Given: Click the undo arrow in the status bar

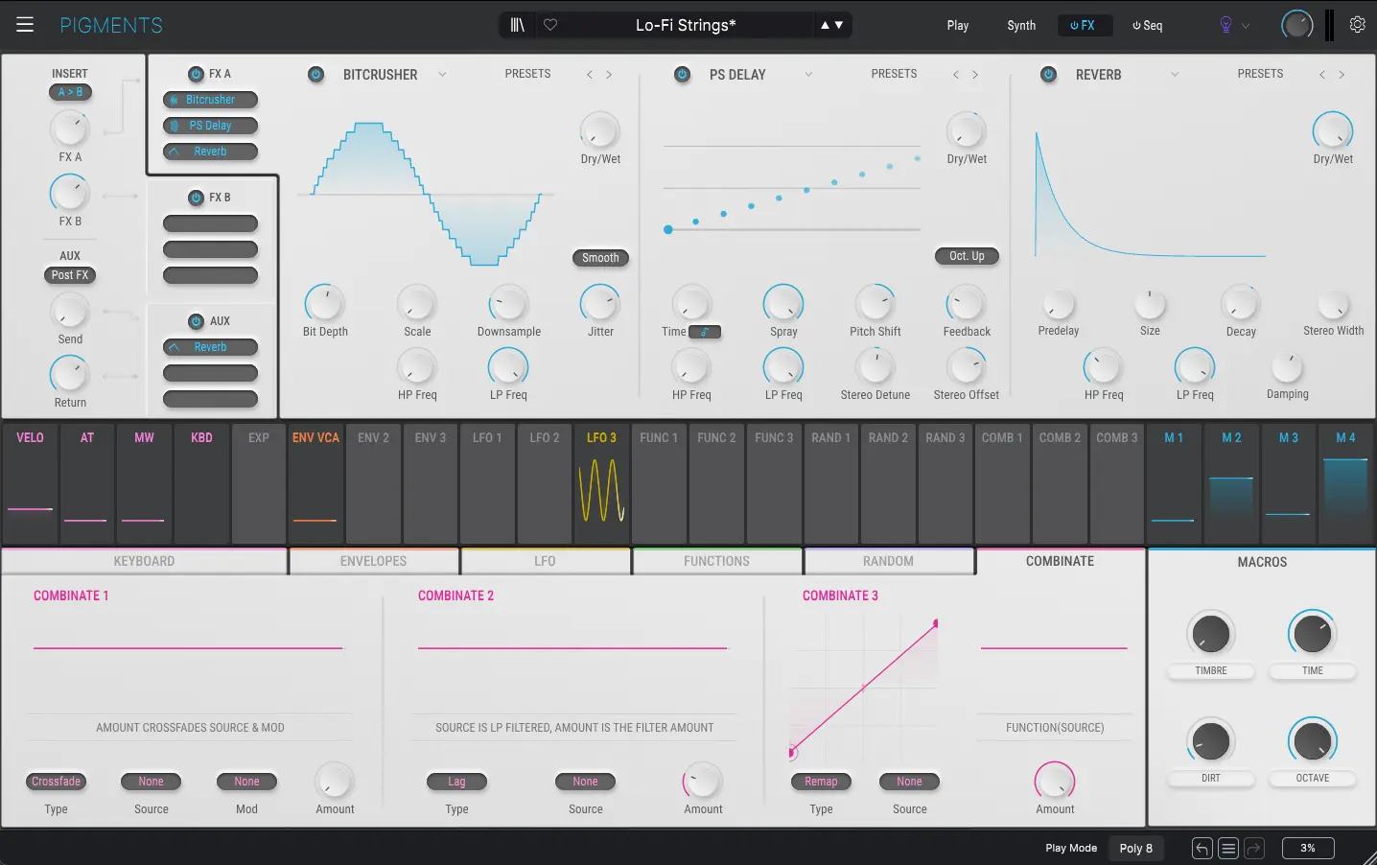Looking at the screenshot, I should [1202, 848].
